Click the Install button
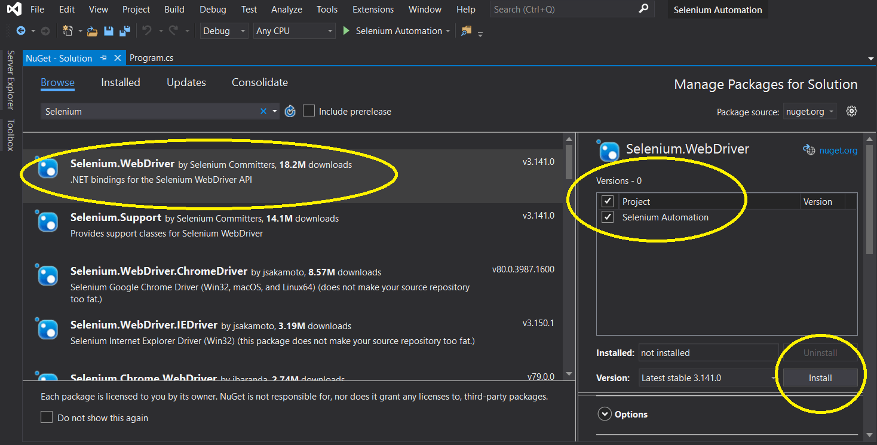This screenshot has width=877, height=445. coord(820,378)
